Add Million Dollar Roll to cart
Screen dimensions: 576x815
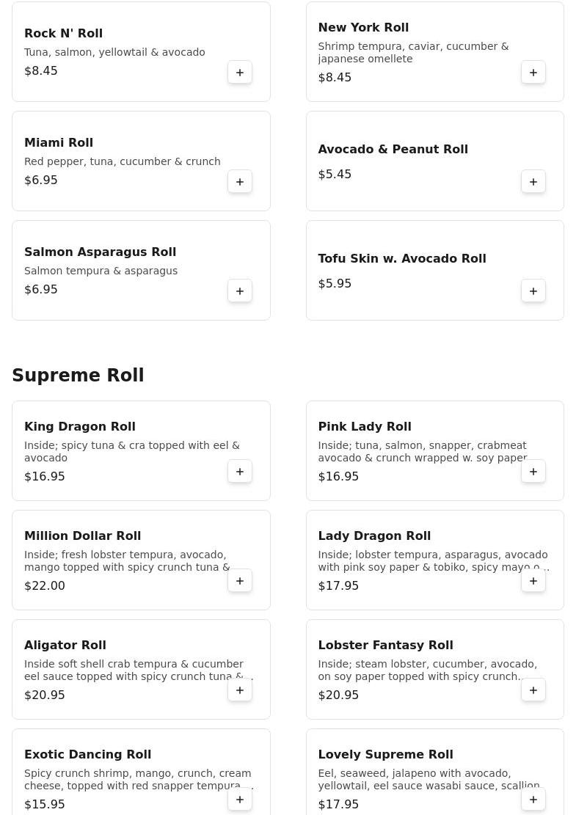(x=240, y=581)
